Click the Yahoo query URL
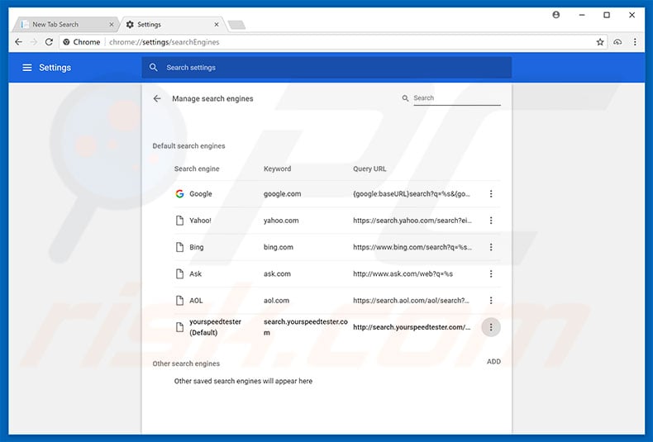Image resolution: width=653 pixels, height=442 pixels. pos(412,220)
